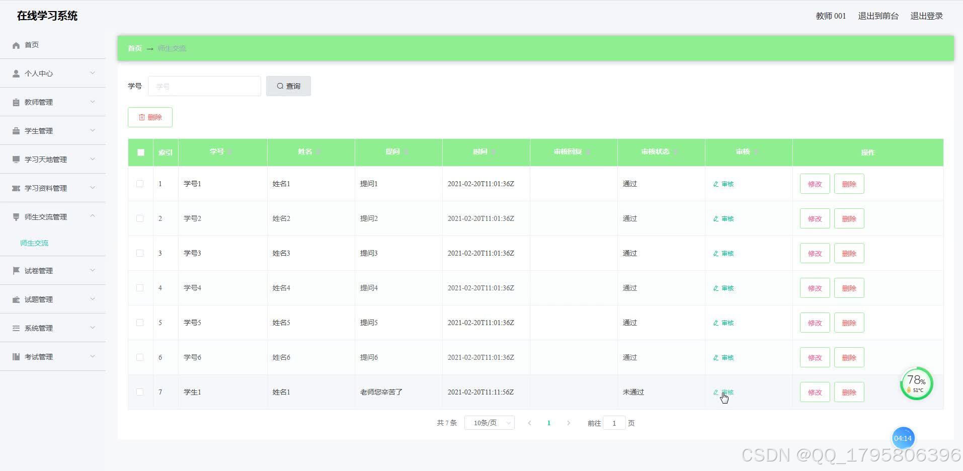Expand the 试卷管理 chevron

coord(93,270)
